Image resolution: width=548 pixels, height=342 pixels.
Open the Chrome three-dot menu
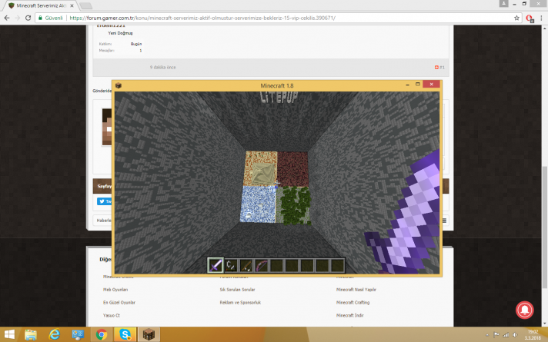(x=541, y=18)
